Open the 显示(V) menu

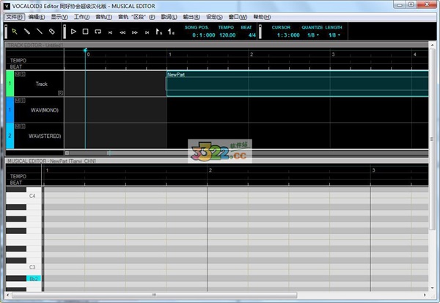tap(59, 17)
